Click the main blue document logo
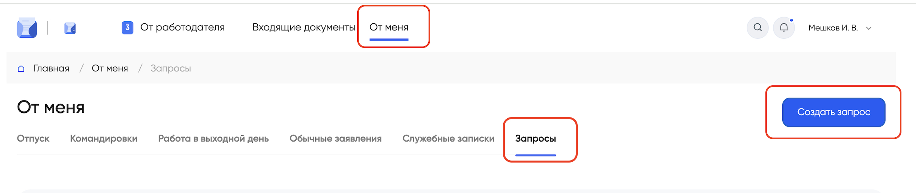The height and width of the screenshot is (193, 916). (x=27, y=28)
